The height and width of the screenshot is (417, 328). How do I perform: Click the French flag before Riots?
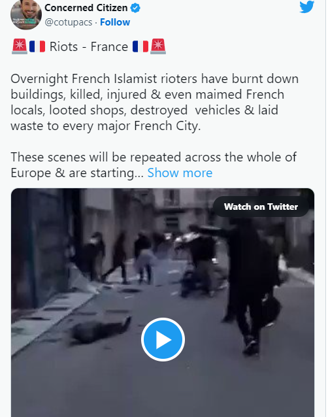37,46
